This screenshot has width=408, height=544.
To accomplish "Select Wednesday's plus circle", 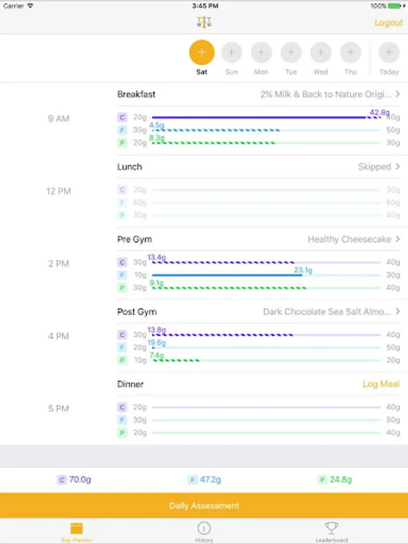I will pyautogui.click(x=321, y=53).
